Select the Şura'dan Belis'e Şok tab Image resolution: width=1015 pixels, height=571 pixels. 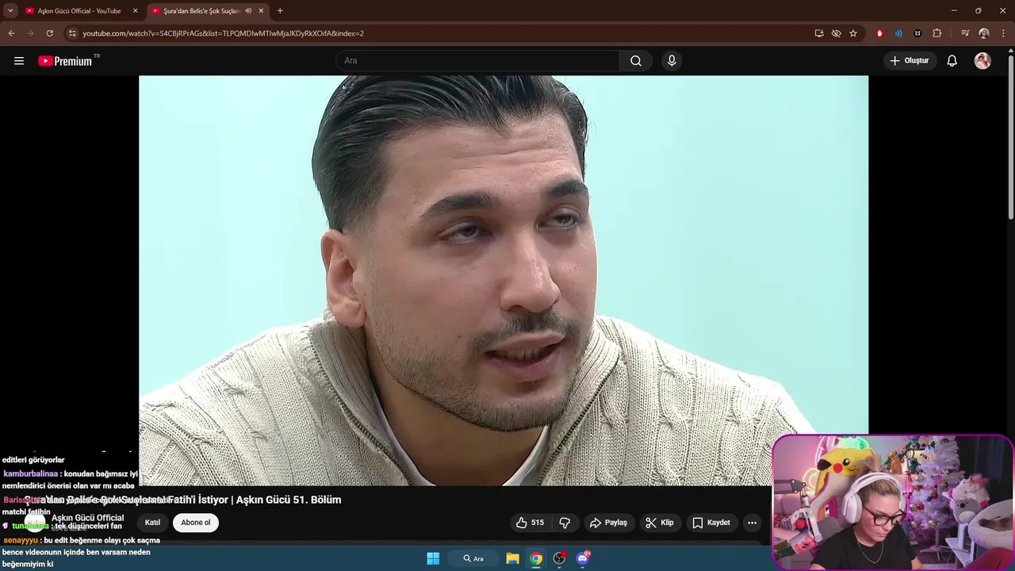coord(201,11)
